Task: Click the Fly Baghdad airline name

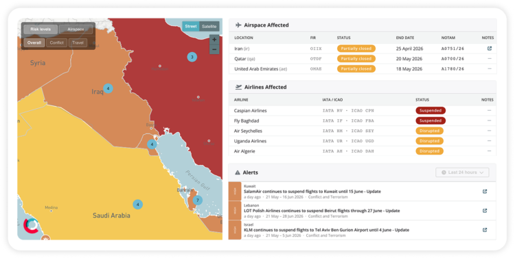Action: [247, 121]
